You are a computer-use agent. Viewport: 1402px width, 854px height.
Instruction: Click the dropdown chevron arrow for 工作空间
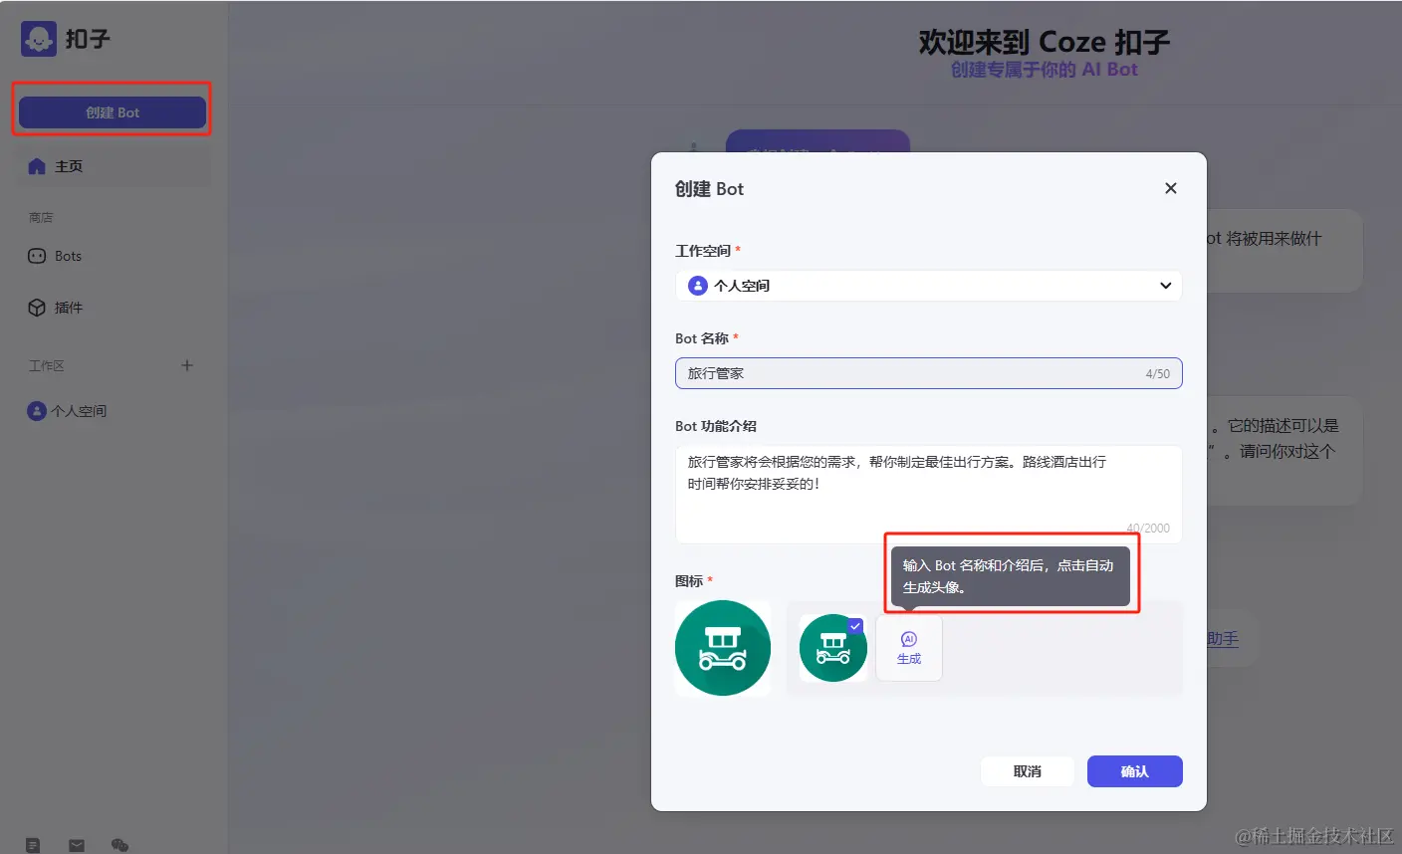[x=1166, y=286]
